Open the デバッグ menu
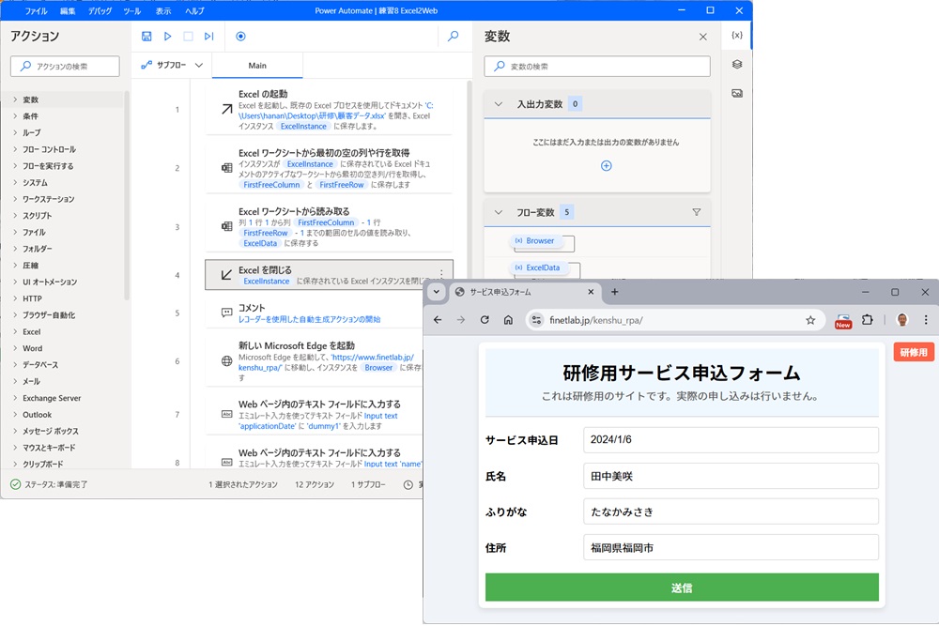 click(100, 10)
